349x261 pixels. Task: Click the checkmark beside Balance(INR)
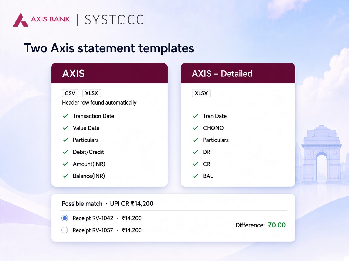pyautogui.click(x=65, y=176)
